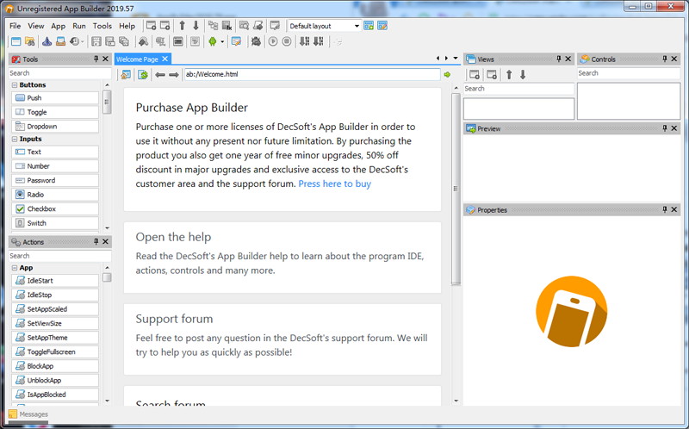
Task: Open the Run menu
Action: pyautogui.click(x=79, y=26)
